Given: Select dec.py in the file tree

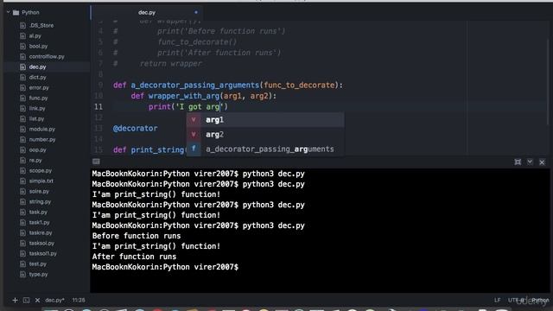Looking at the screenshot, I should [x=37, y=67].
